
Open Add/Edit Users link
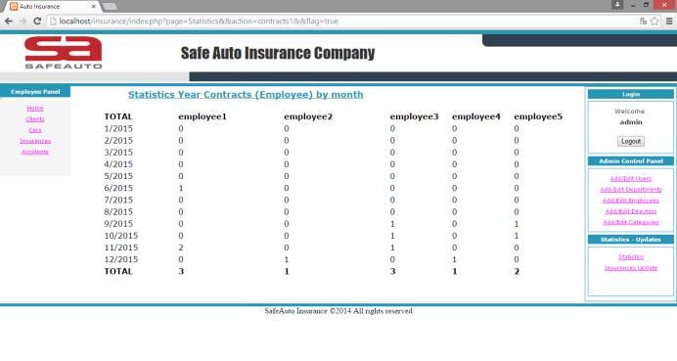[631, 179]
